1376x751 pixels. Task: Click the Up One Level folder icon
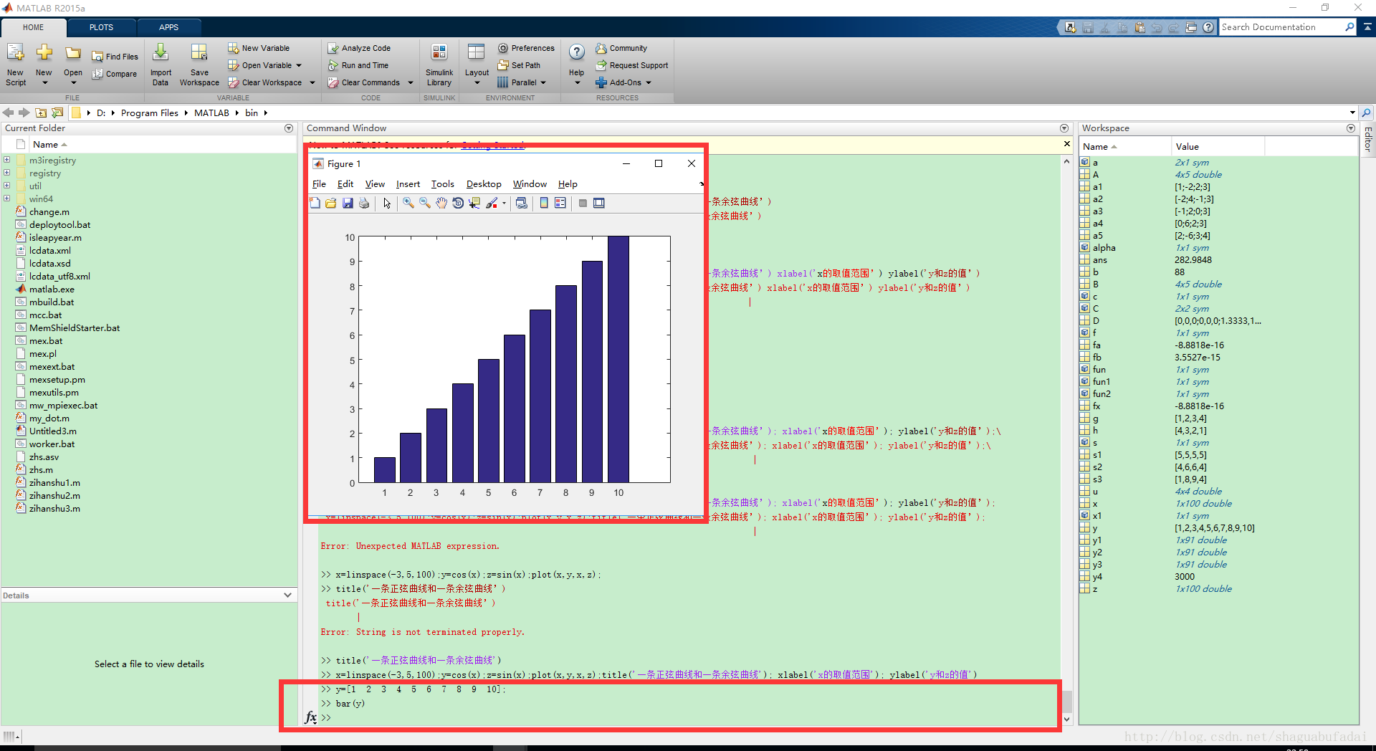(x=42, y=113)
